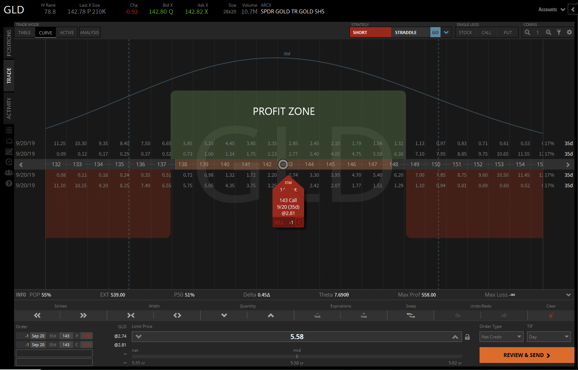Toggle the price lock next to Limit Price
The width and height of the screenshot is (578, 370).
(467, 337)
